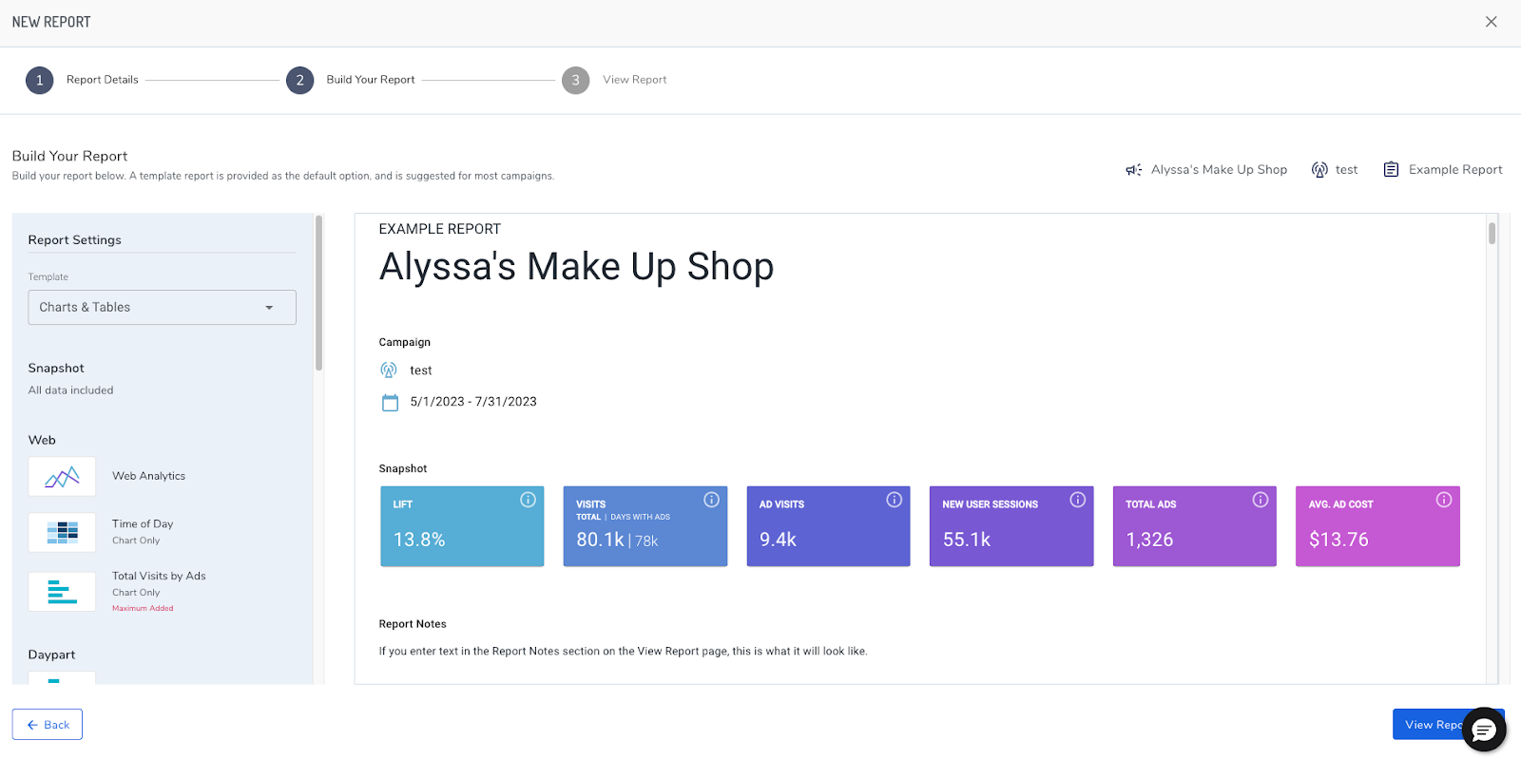This screenshot has height=759, width=1521.
Task: Select the Total Visits by Ads thumbnail
Action: [x=62, y=591]
